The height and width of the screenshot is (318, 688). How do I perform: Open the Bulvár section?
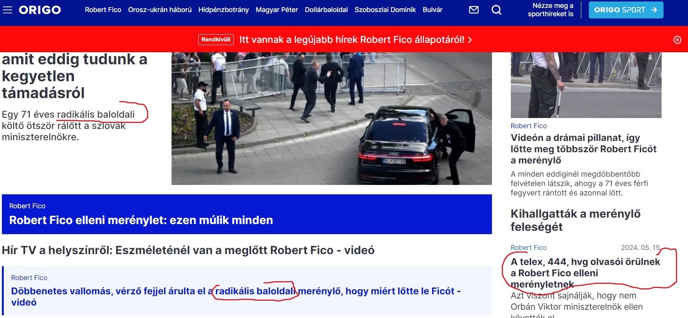432,10
